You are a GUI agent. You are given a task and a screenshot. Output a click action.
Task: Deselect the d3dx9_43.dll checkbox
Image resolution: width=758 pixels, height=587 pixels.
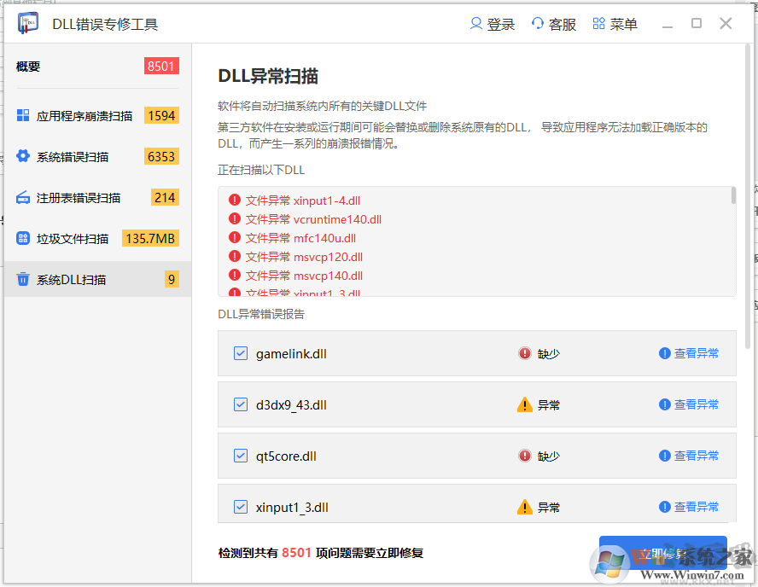point(240,404)
